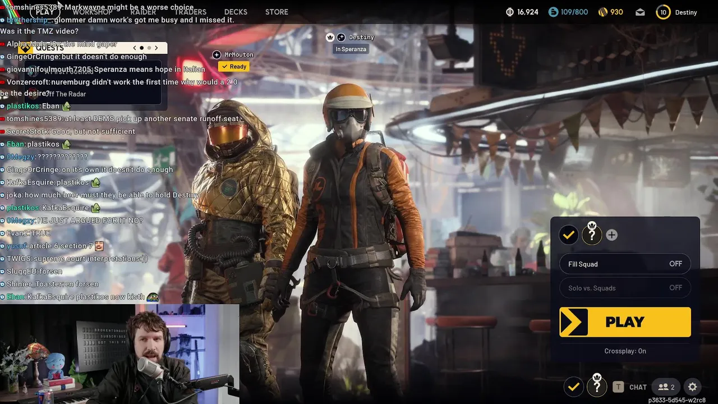Go to previous quest with left chevron
The image size is (718, 404).
click(x=135, y=48)
